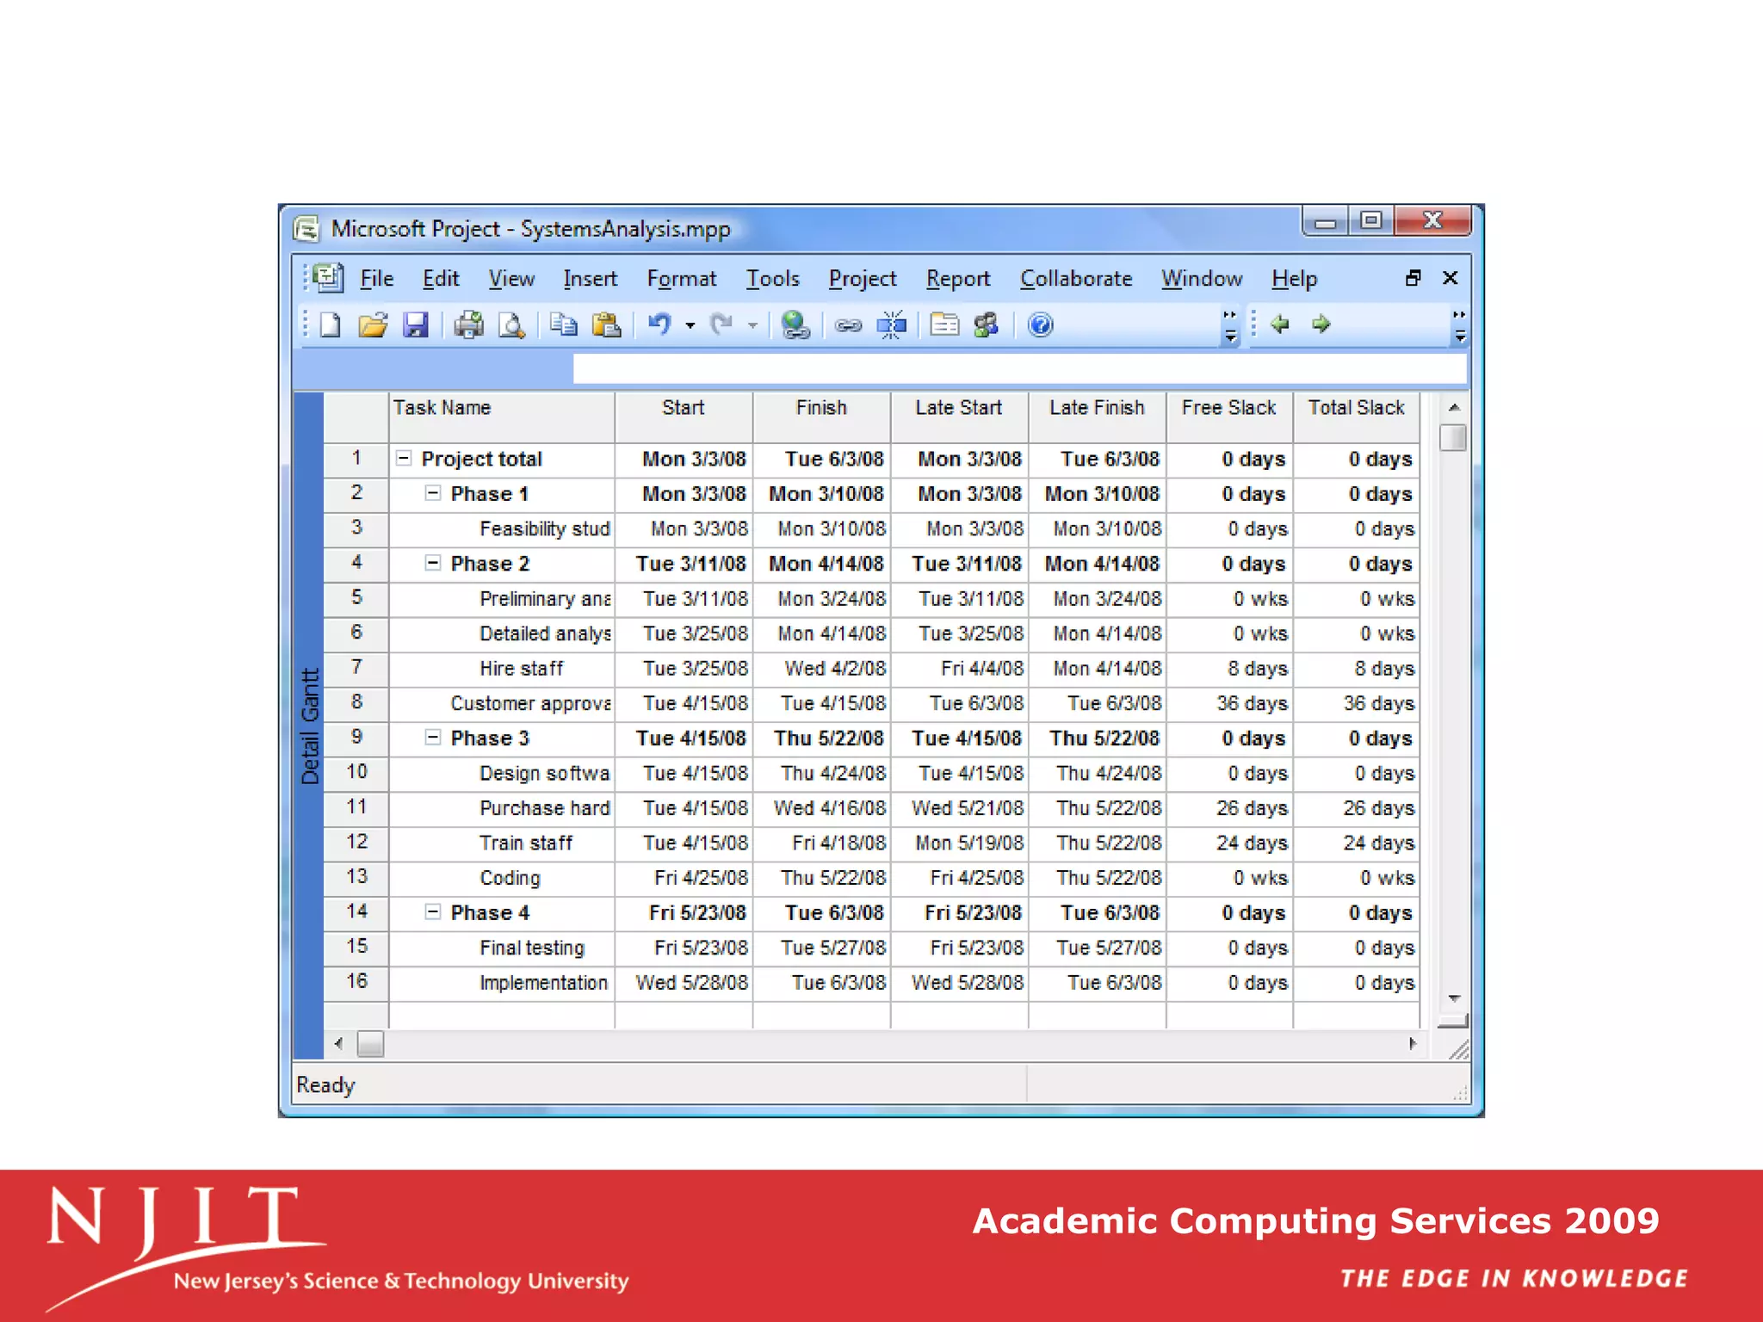Image resolution: width=1763 pixels, height=1322 pixels.
Task: Select the Hire staff task name cell
Action: pyautogui.click(x=502, y=668)
